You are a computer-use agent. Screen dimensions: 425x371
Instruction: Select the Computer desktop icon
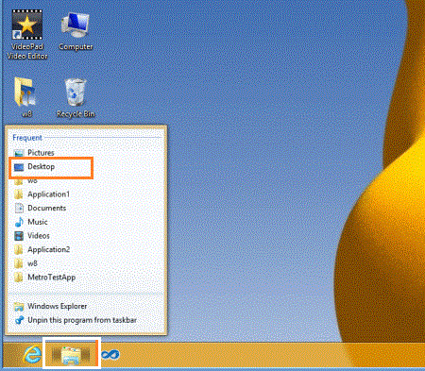pyautogui.click(x=76, y=31)
